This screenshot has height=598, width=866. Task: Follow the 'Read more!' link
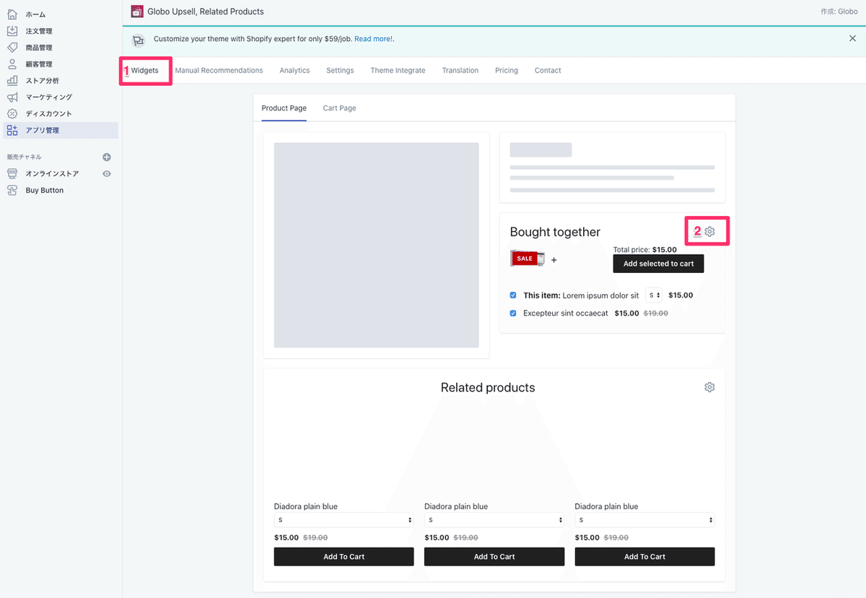374,39
